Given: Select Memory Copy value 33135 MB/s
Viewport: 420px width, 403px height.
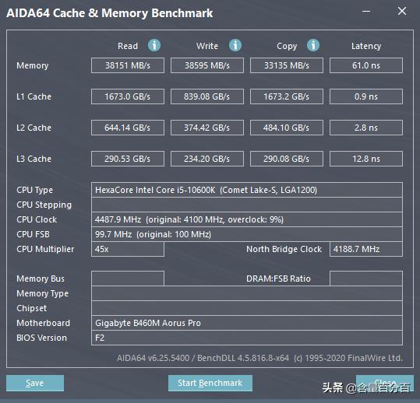Looking at the screenshot, I should [x=287, y=65].
